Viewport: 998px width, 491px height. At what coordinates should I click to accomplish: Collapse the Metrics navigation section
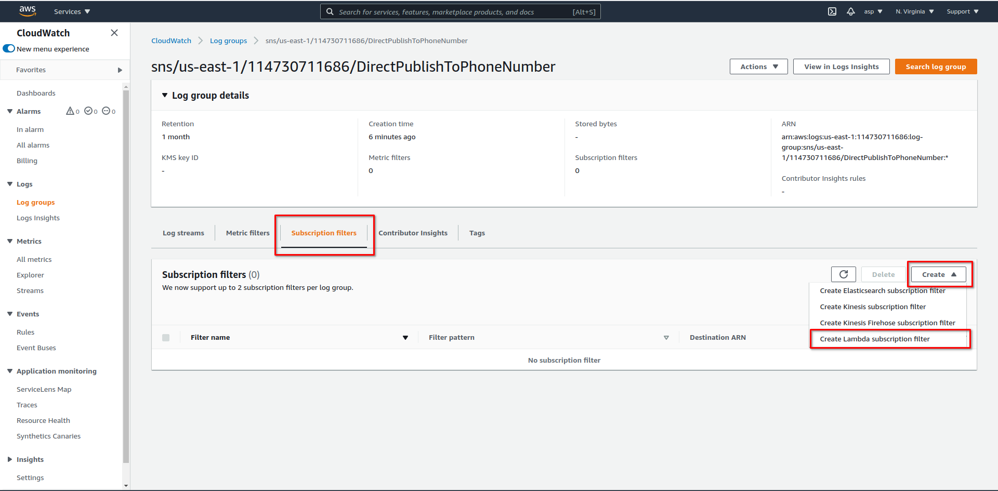coord(10,241)
